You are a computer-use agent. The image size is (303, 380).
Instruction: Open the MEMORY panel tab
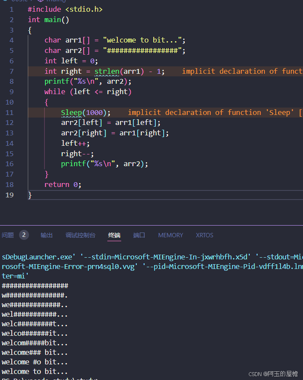(171, 235)
